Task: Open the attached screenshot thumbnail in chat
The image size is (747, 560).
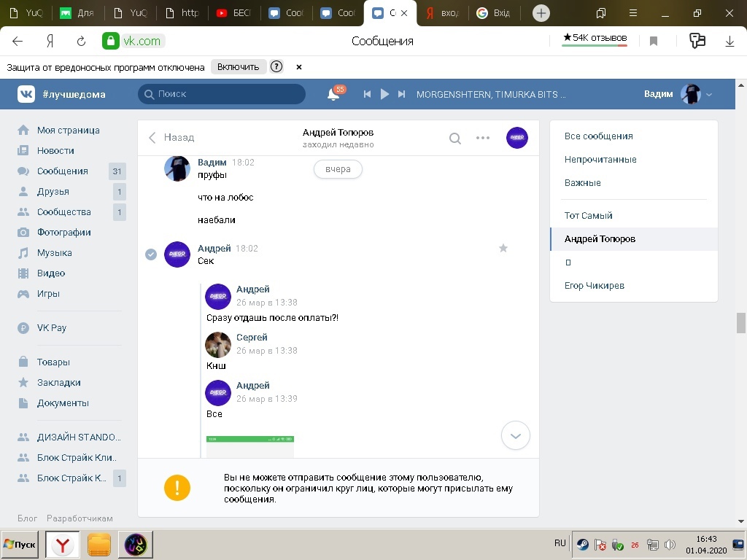Action: (x=250, y=446)
